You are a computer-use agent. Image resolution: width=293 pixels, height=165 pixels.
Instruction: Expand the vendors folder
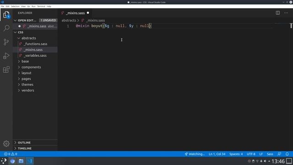[x=19, y=90]
